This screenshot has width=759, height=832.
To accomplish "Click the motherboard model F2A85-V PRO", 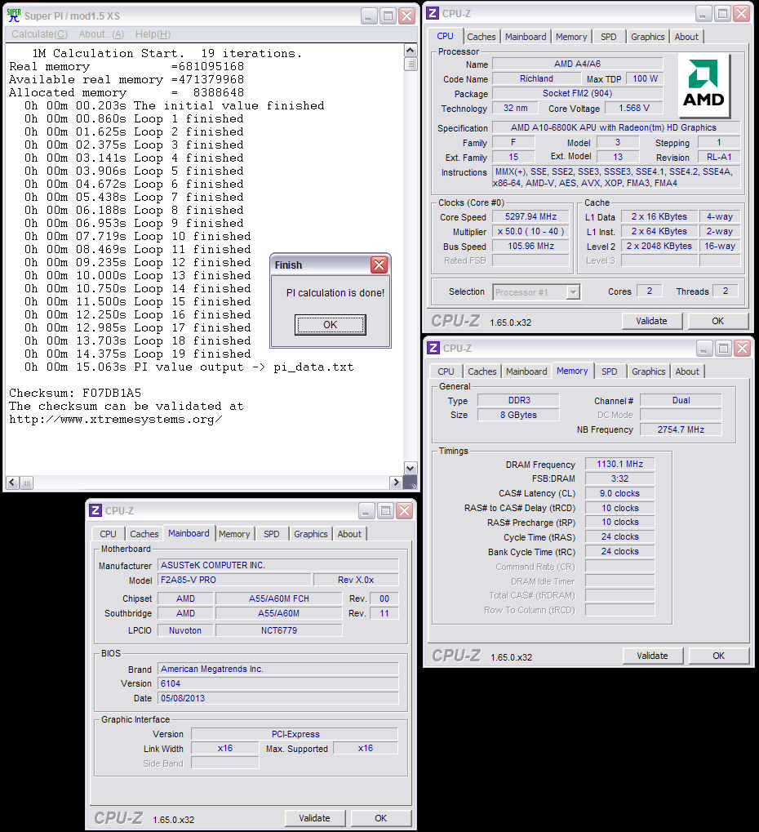I will (234, 580).
